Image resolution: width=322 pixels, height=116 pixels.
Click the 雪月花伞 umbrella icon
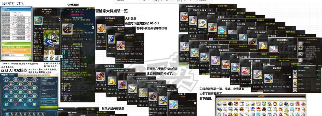coord(122,85)
